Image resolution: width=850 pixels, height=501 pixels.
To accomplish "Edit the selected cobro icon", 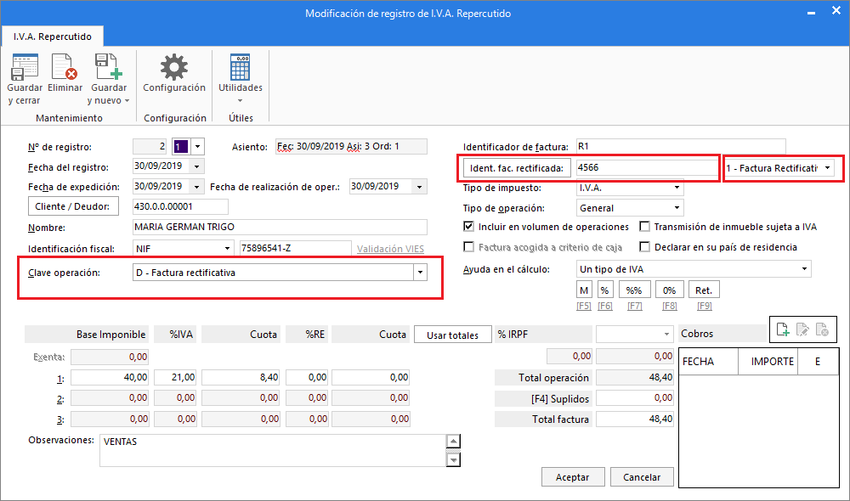I will click(802, 329).
